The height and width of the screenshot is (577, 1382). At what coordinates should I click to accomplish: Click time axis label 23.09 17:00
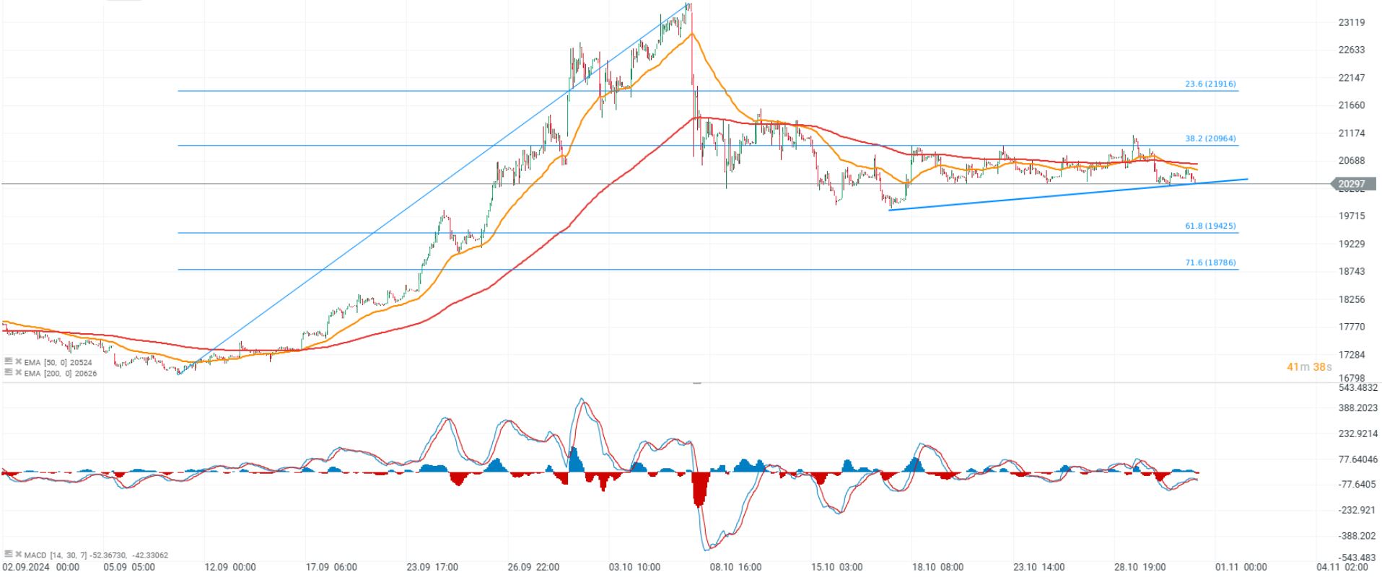(x=432, y=568)
